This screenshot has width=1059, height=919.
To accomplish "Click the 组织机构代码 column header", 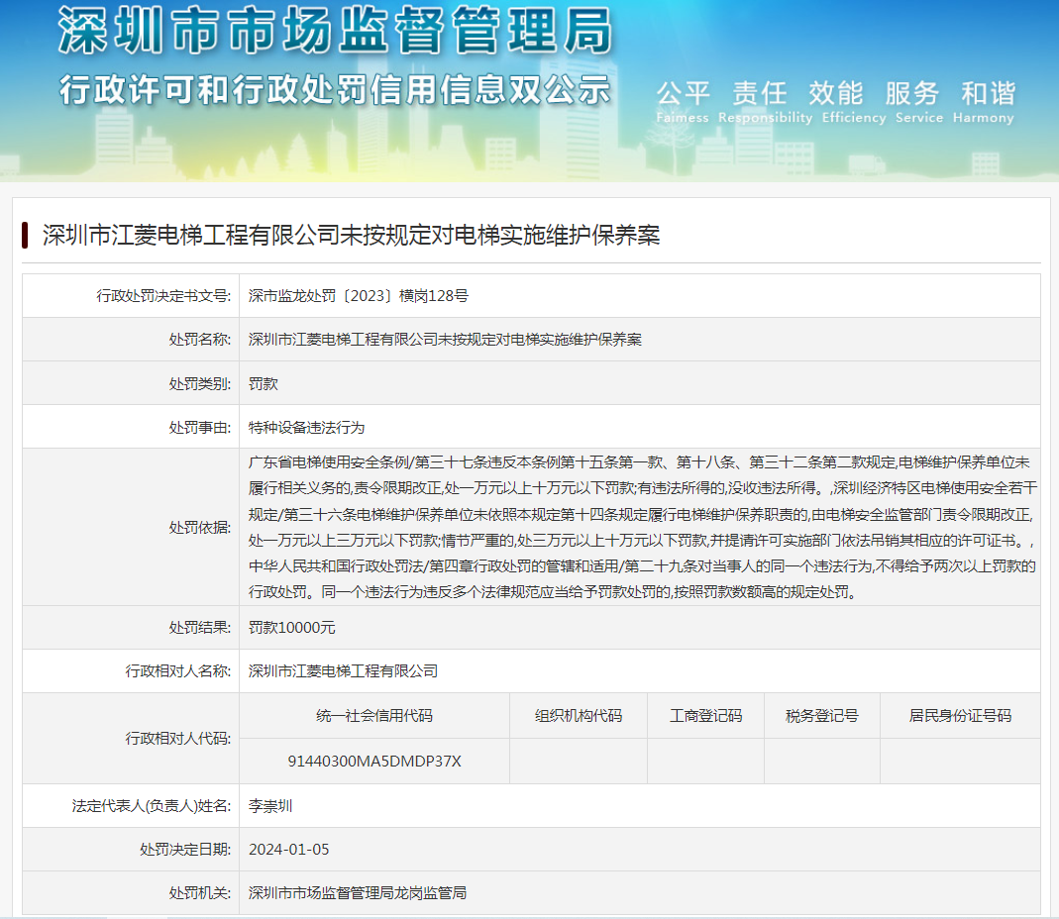I will (x=579, y=716).
